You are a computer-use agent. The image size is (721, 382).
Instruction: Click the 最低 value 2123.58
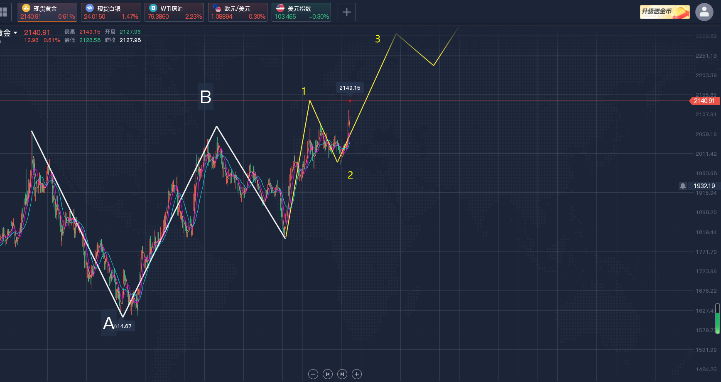90,40
